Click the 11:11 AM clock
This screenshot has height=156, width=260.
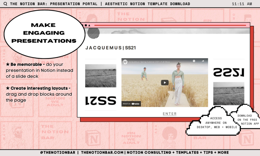242,4
